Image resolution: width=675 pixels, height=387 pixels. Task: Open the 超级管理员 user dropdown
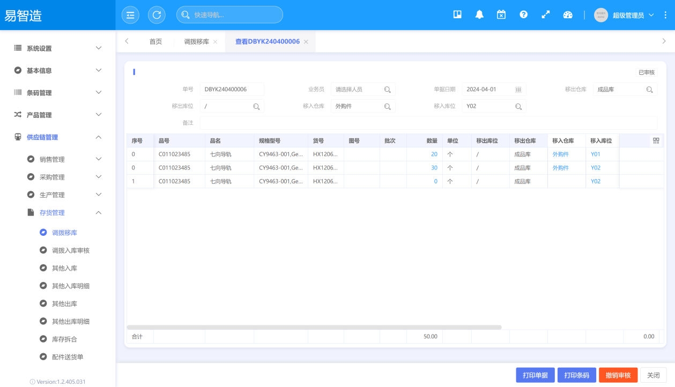[x=627, y=15]
